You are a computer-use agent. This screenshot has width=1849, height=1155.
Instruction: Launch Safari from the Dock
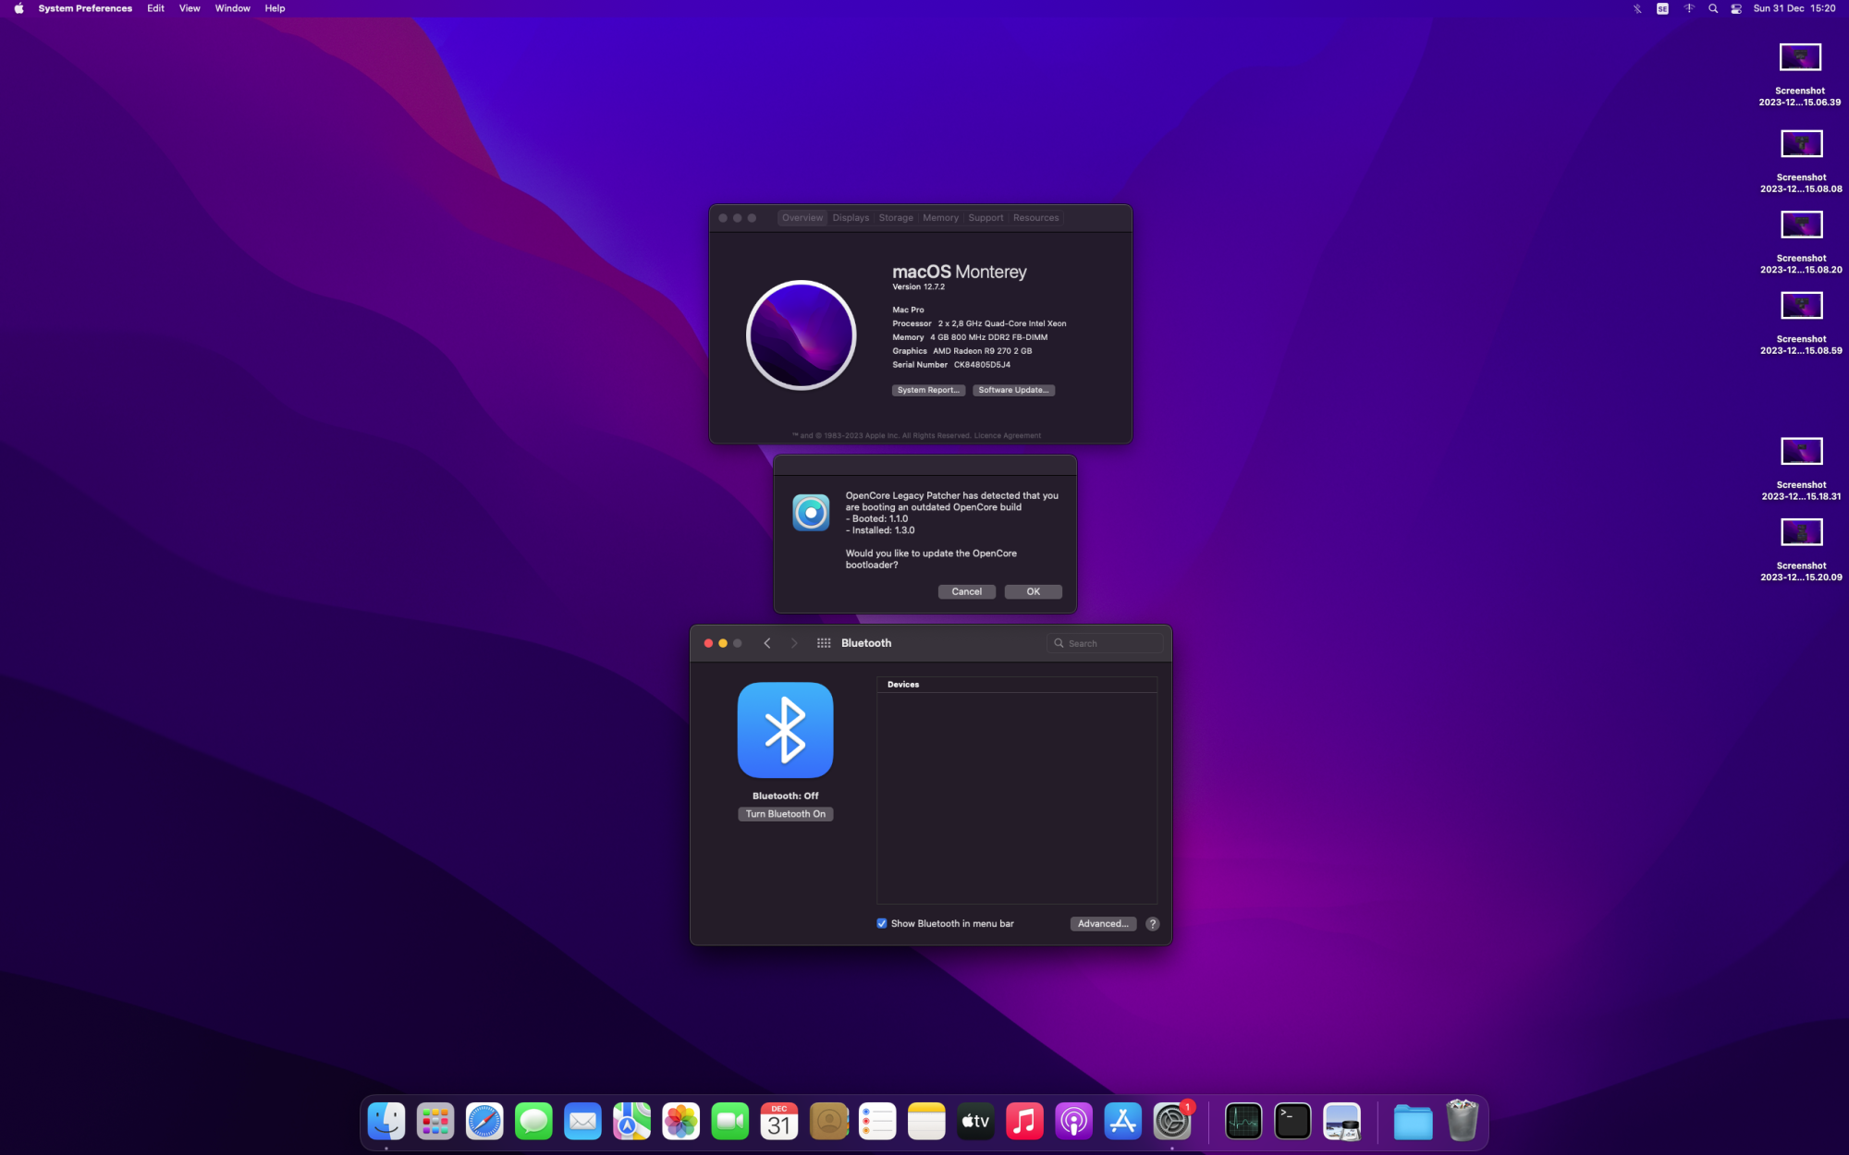coord(484,1121)
